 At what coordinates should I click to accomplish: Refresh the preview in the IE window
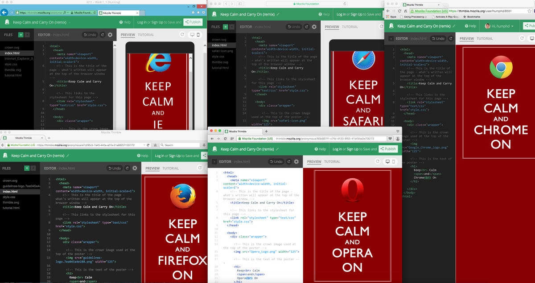tap(182, 34)
